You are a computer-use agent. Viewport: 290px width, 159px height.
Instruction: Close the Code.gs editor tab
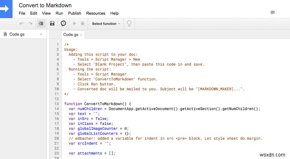point(81,35)
